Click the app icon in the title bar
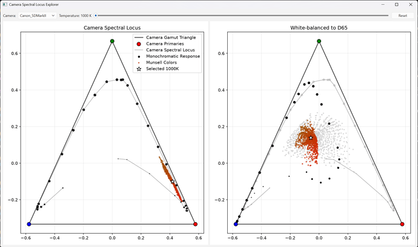The height and width of the screenshot is (247, 418). [x=5, y=4]
